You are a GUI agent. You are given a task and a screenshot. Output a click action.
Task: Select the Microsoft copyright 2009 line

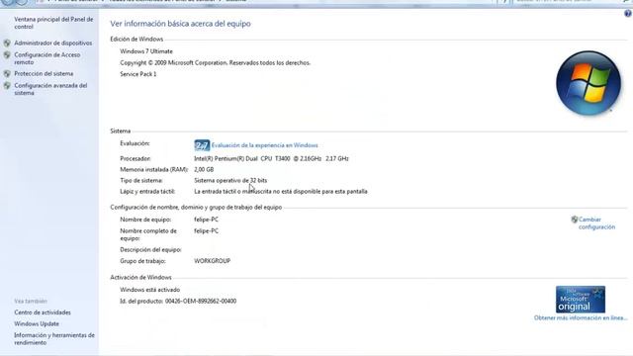tap(216, 63)
